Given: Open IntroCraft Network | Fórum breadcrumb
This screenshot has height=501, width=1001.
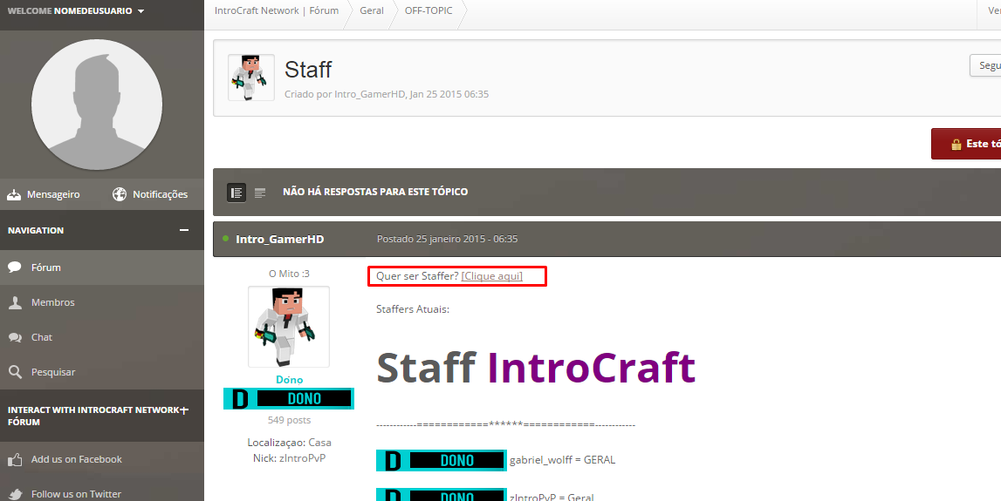Looking at the screenshot, I should pyautogui.click(x=277, y=10).
